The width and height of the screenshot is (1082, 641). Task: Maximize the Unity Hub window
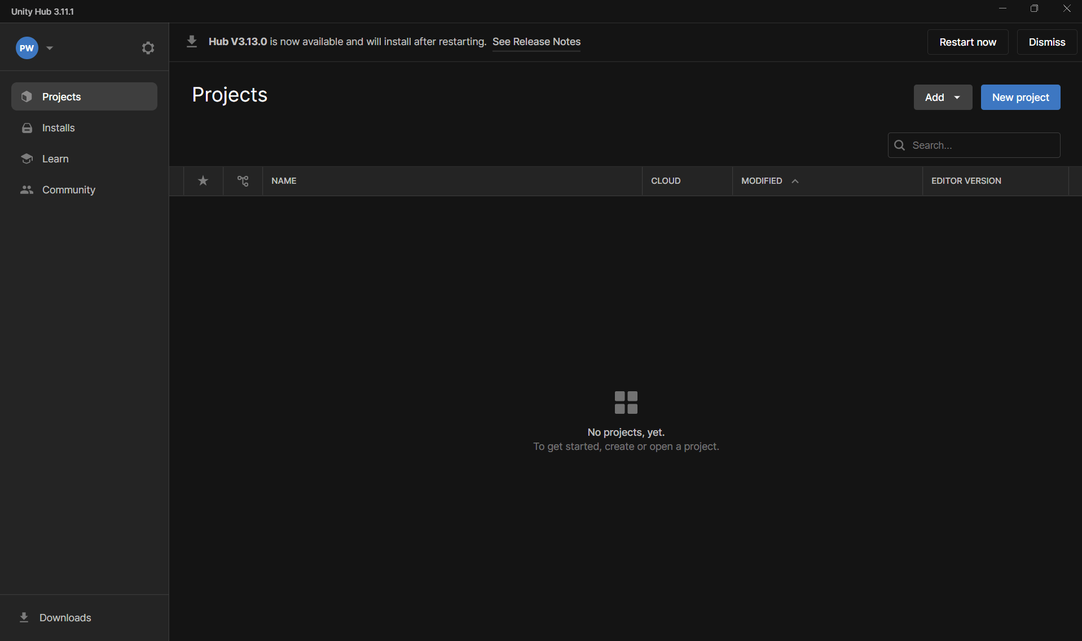(1034, 8)
